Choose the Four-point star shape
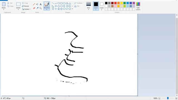178x100 pixels. [56, 9]
